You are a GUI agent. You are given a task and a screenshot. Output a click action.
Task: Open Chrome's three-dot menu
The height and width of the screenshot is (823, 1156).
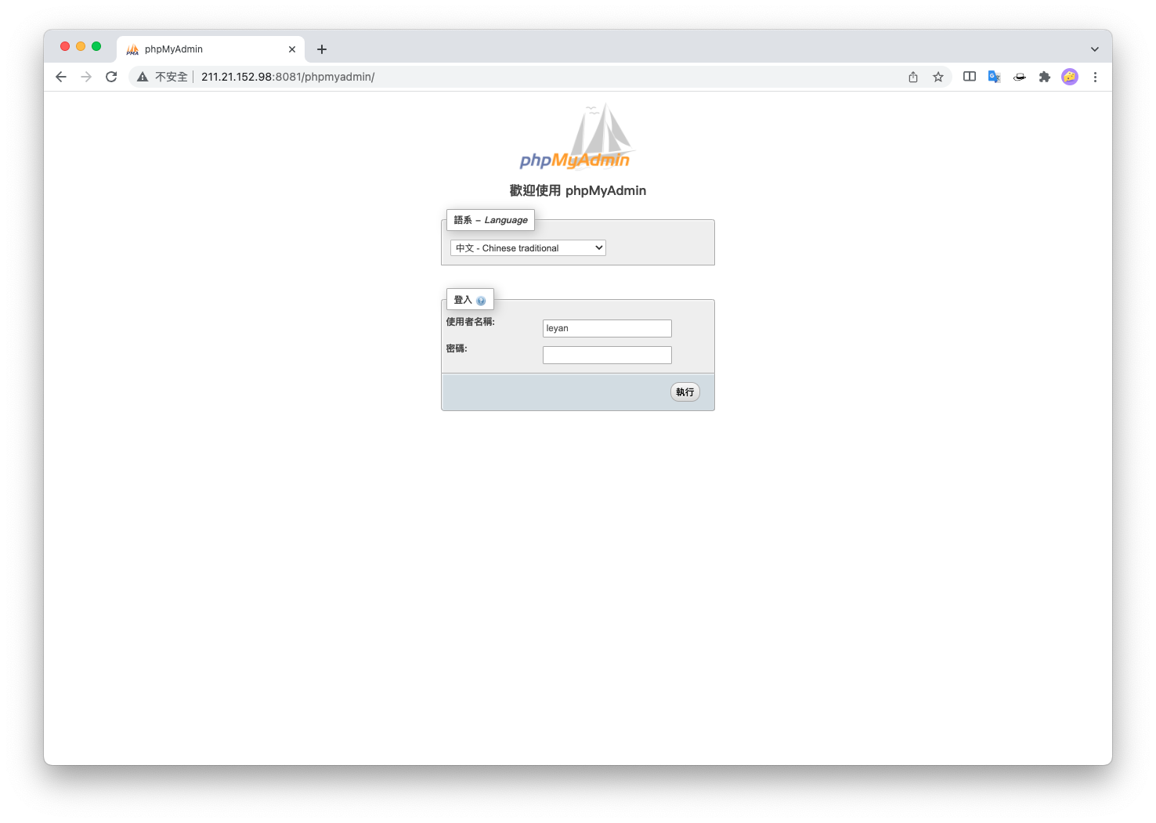(1095, 77)
